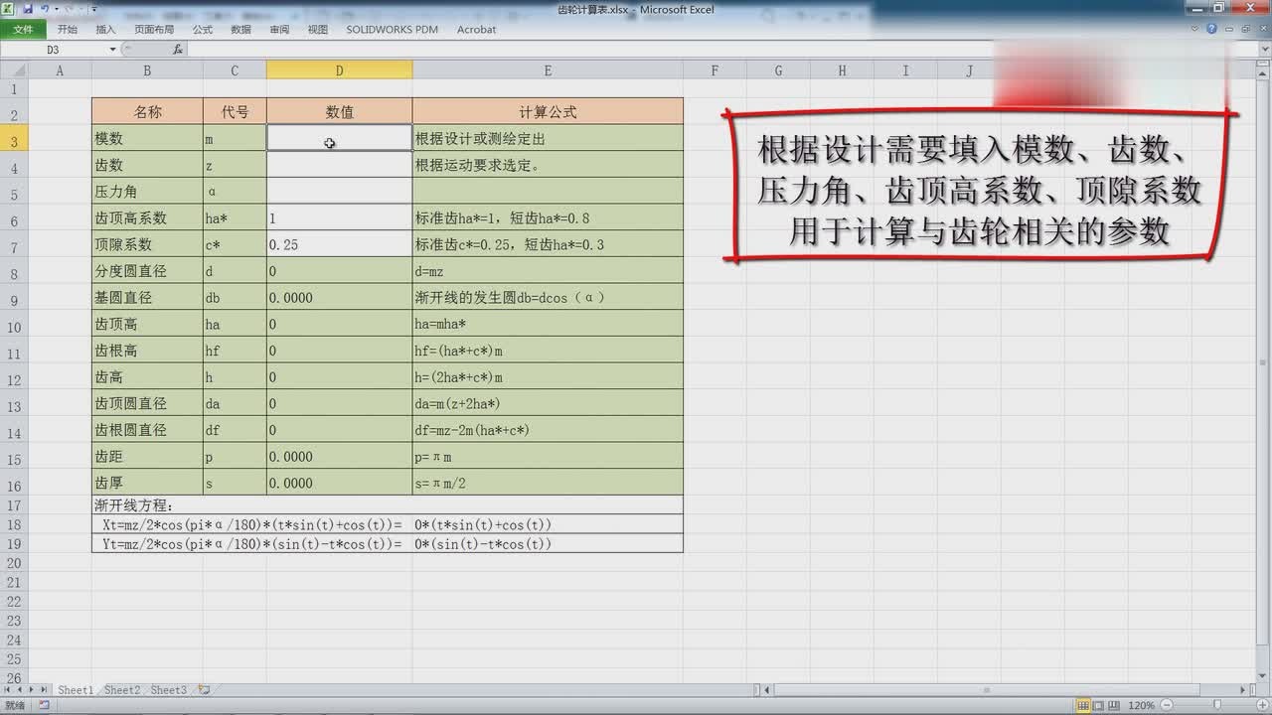The width and height of the screenshot is (1272, 715).
Task: Expand the ribbon with chevron icon
Action: click(x=1194, y=29)
